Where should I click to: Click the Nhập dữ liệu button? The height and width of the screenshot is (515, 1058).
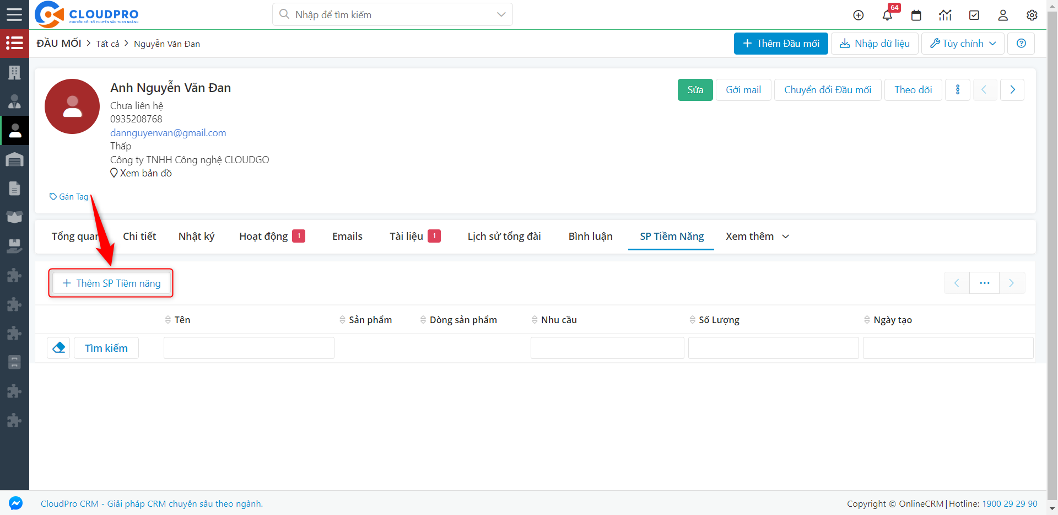875,44
